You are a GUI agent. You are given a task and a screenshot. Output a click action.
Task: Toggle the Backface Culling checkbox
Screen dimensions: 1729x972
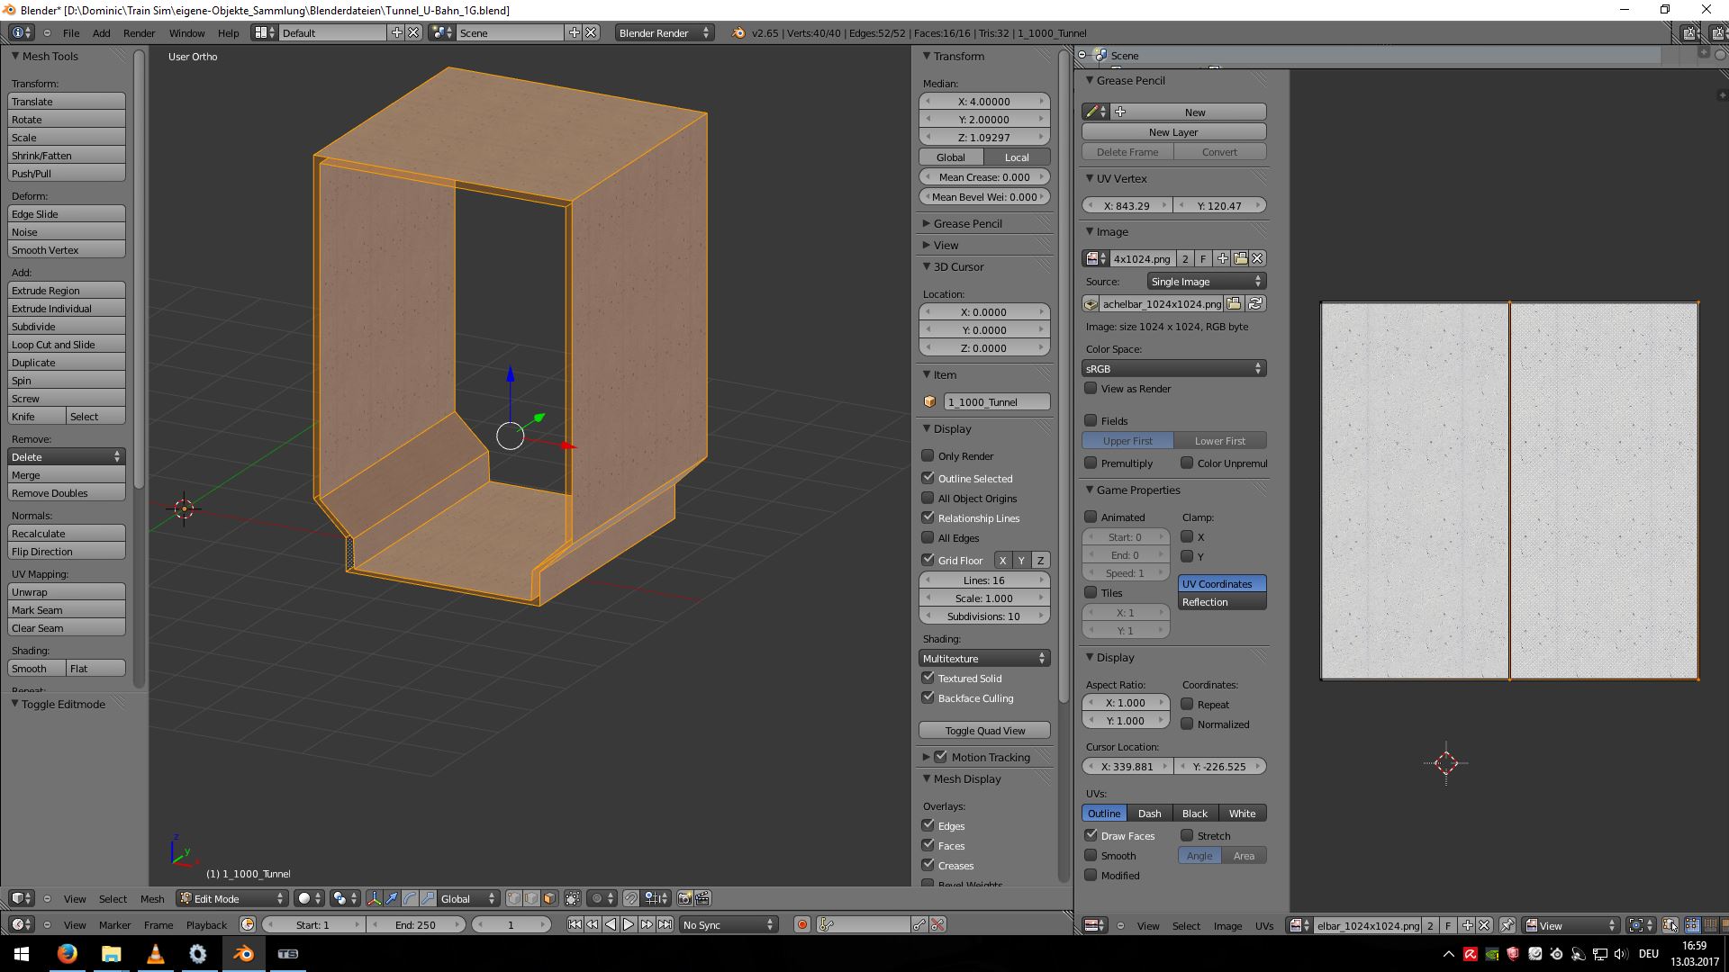pyautogui.click(x=928, y=697)
